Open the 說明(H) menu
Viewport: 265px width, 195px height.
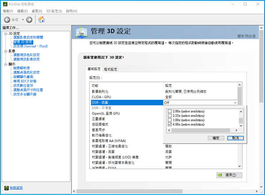tap(72, 11)
